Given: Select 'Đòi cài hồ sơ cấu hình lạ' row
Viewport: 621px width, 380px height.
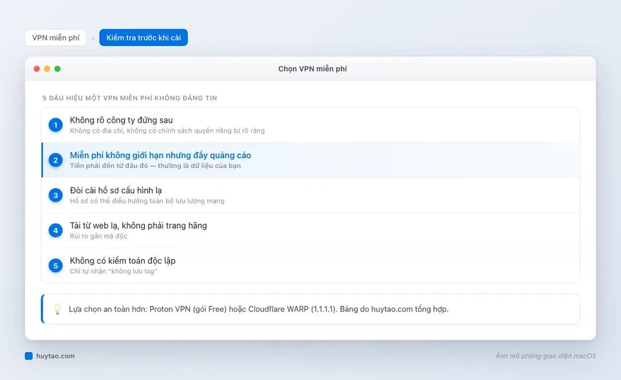Looking at the screenshot, I should [310, 196].
